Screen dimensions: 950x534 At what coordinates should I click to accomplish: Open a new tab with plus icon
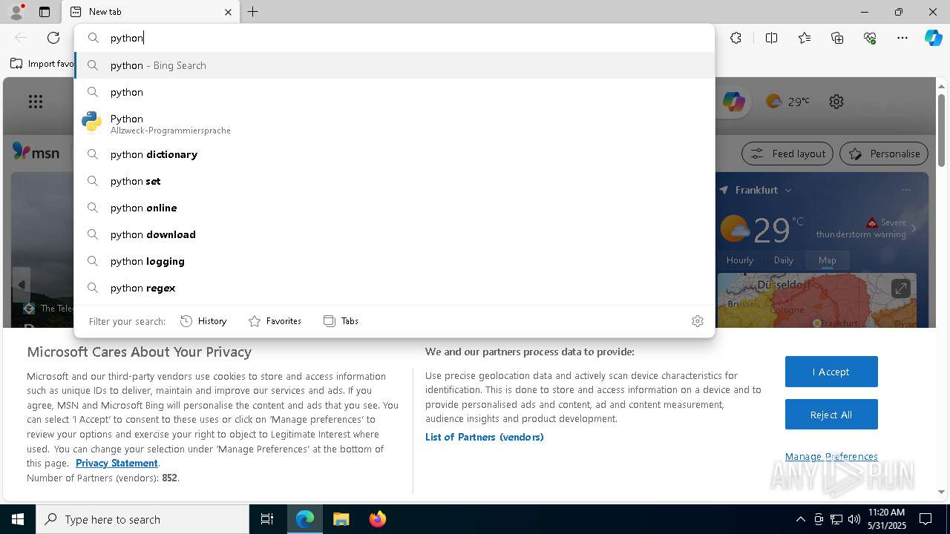pos(253,12)
